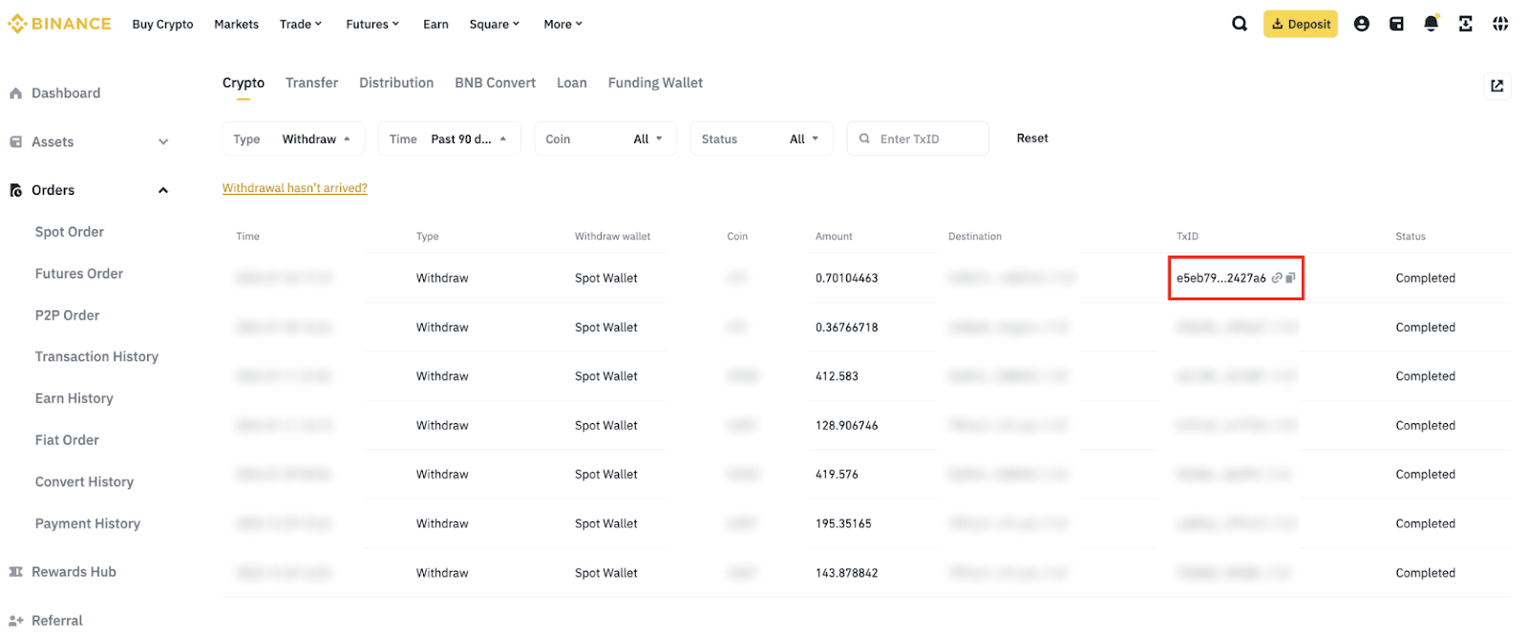
Task: Open the language globe icon
Action: pyautogui.click(x=1500, y=24)
